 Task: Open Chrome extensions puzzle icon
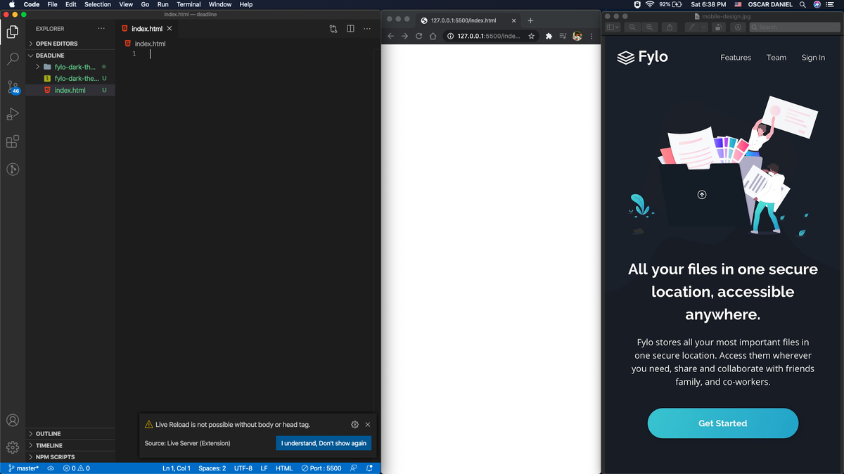click(549, 36)
